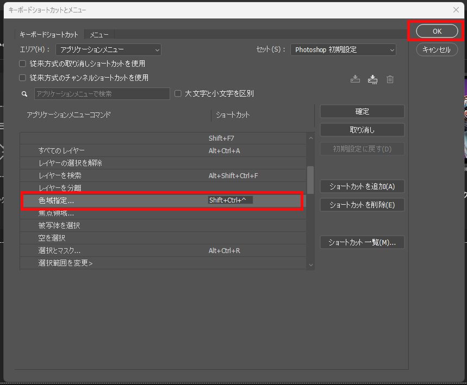Click the command list scroll-up arrow
The width and height of the screenshot is (467, 385).
310,138
